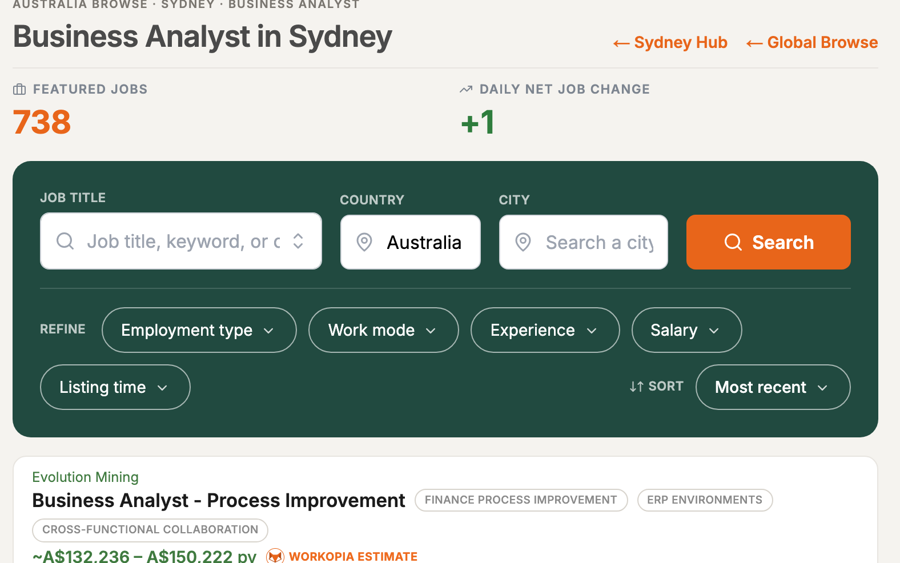Open the Global Browse link

811,43
